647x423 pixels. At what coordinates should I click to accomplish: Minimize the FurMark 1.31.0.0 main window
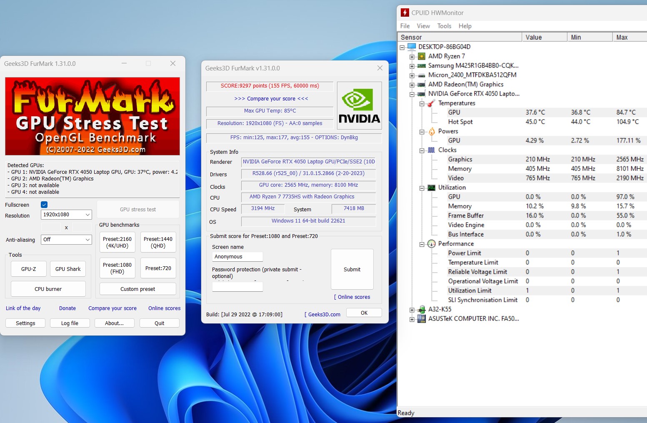pyautogui.click(x=124, y=63)
